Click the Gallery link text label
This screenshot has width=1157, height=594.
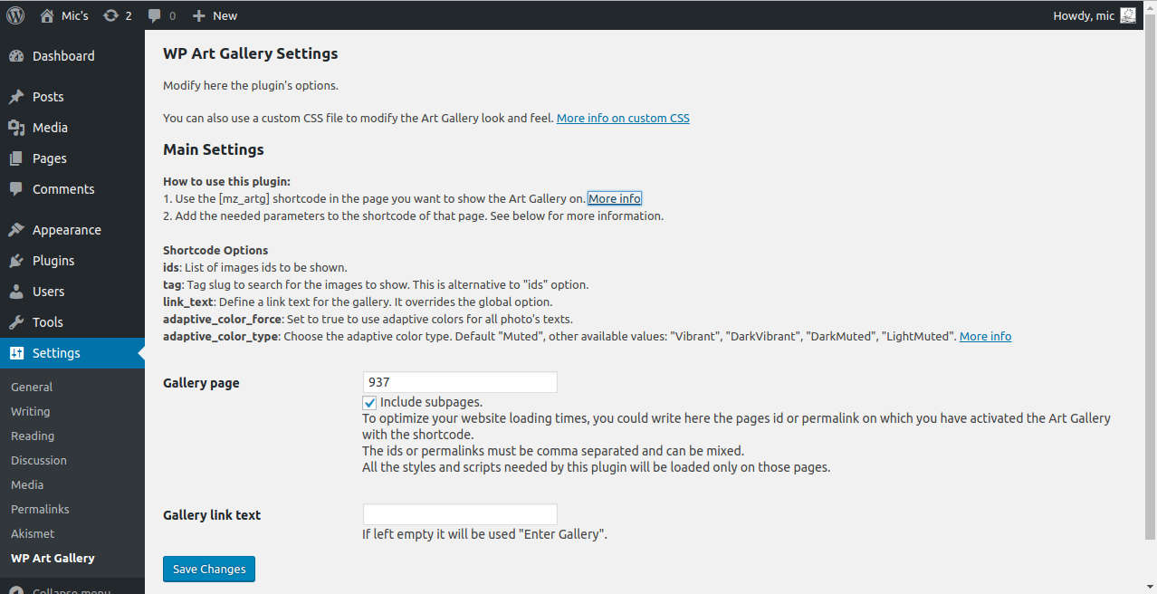[212, 514]
